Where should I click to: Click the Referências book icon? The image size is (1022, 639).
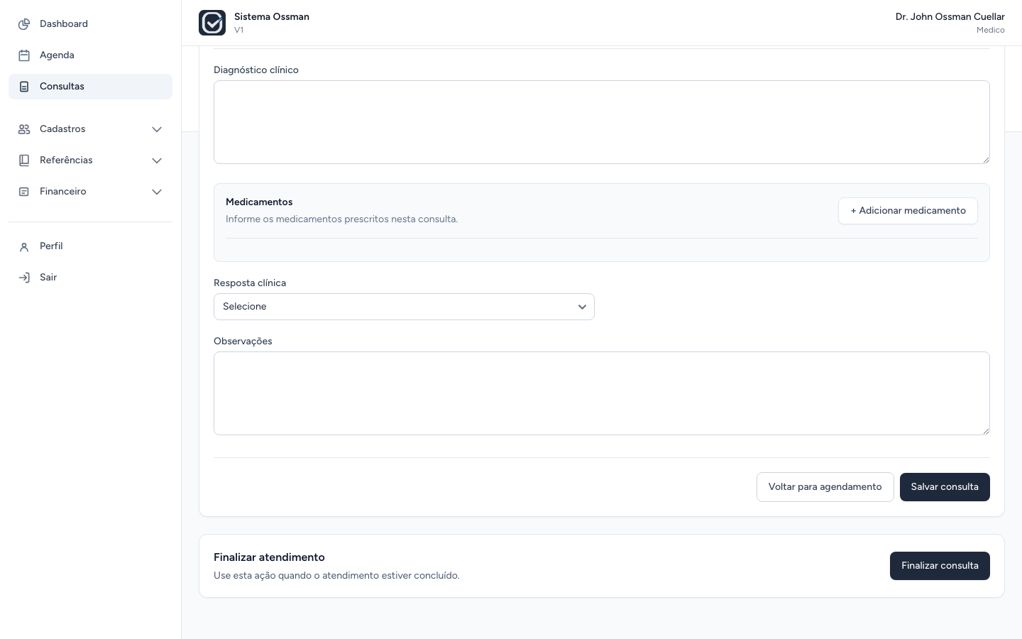click(x=24, y=160)
